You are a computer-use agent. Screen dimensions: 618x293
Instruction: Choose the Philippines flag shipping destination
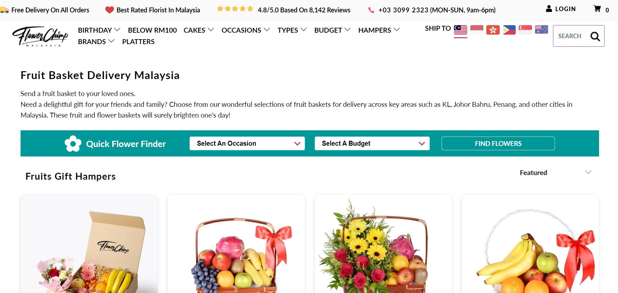(x=509, y=30)
